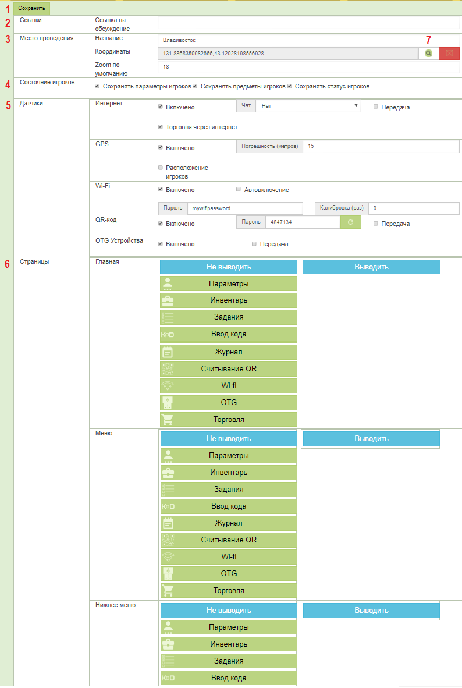
Task: Click Торговля cart icon in Главная section
Action: point(168,420)
